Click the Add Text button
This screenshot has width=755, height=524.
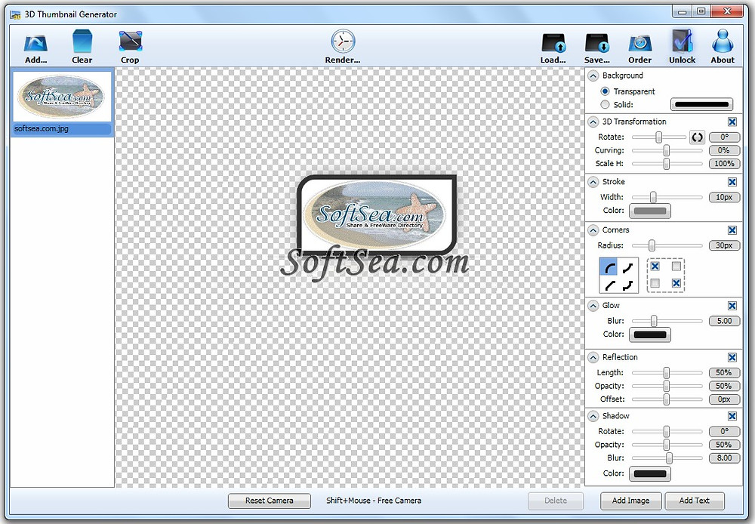[695, 501]
